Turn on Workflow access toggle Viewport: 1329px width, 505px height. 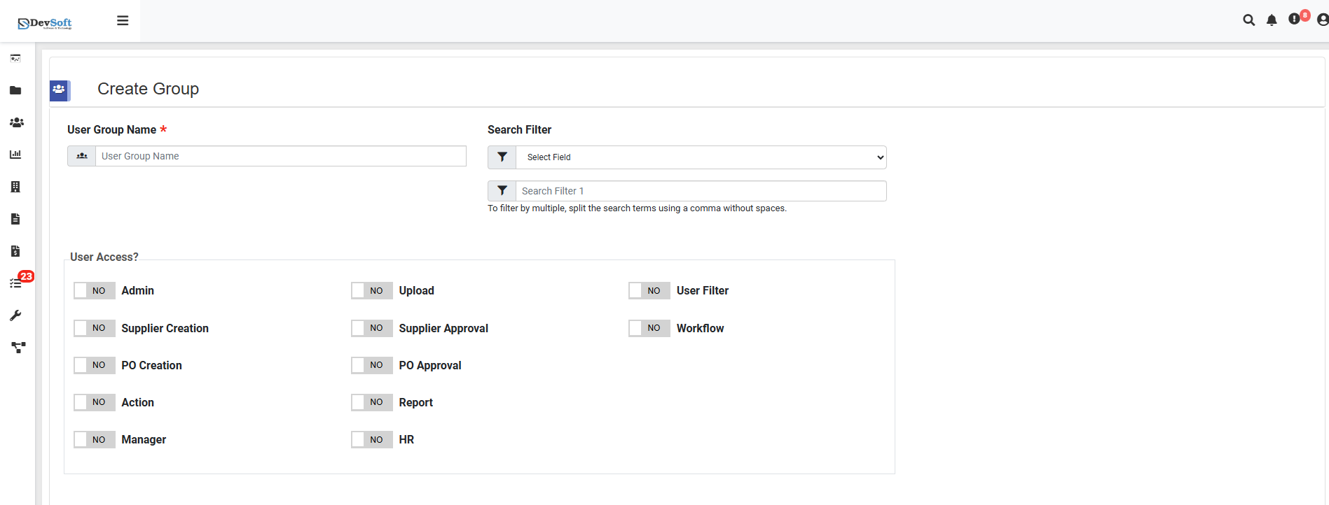click(x=649, y=328)
